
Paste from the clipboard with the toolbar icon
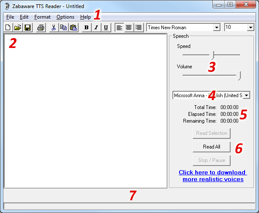tap(73, 28)
